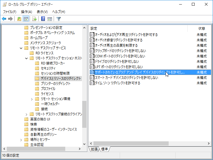The image size is (213, 160).
Task: Select the プロファイル tree folder
Action: [x=48, y=89]
